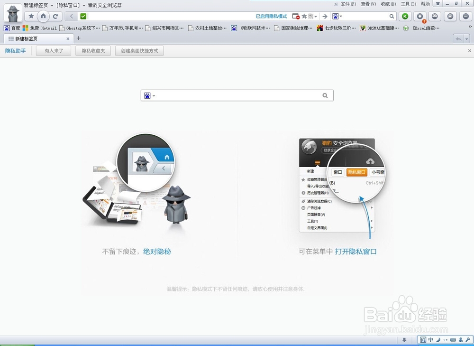This screenshot has height=346, width=474.
Task: Add bookmark using the star-plus icon
Action: 304,16
